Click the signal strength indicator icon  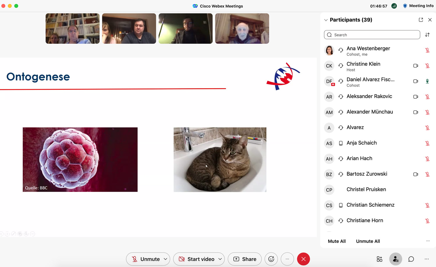394,6
